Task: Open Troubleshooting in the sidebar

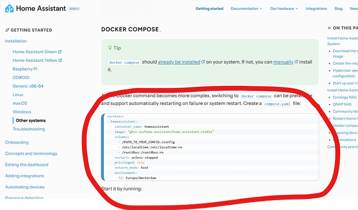Action: point(29,129)
